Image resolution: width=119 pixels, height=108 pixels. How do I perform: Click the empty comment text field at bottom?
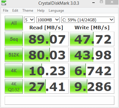point(59,100)
